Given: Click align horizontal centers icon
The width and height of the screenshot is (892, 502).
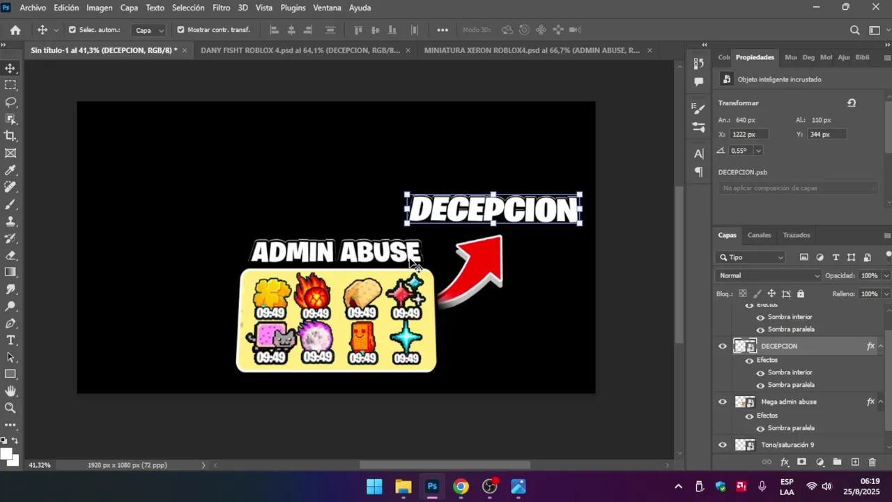Looking at the screenshot, I should [x=291, y=30].
